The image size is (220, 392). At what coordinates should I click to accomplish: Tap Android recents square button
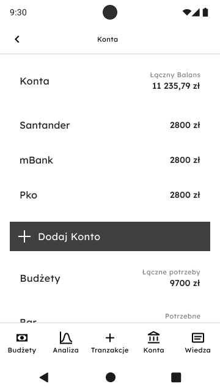point(176,377)
